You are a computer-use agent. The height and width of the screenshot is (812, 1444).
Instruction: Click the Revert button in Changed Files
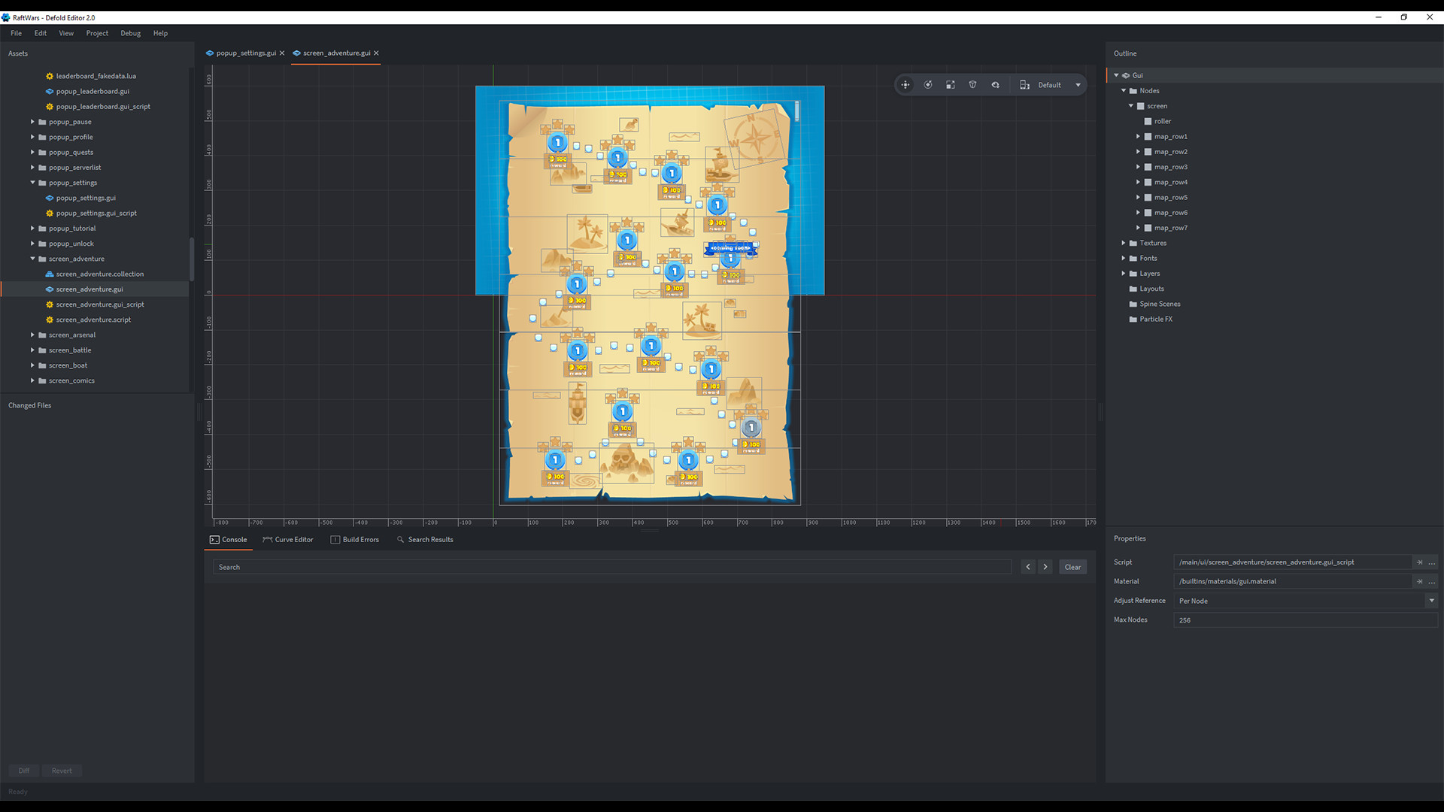click(62, 771)
